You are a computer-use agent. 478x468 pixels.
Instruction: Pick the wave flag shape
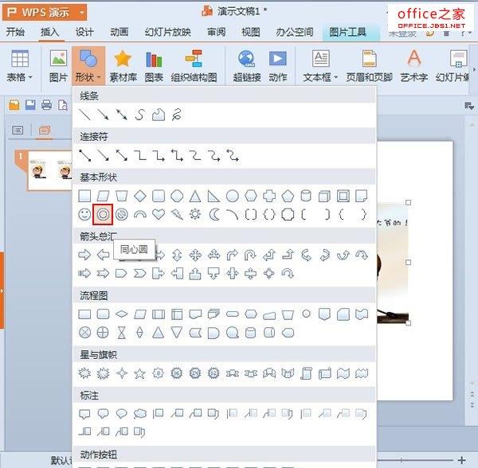click(x=343, y=373)
